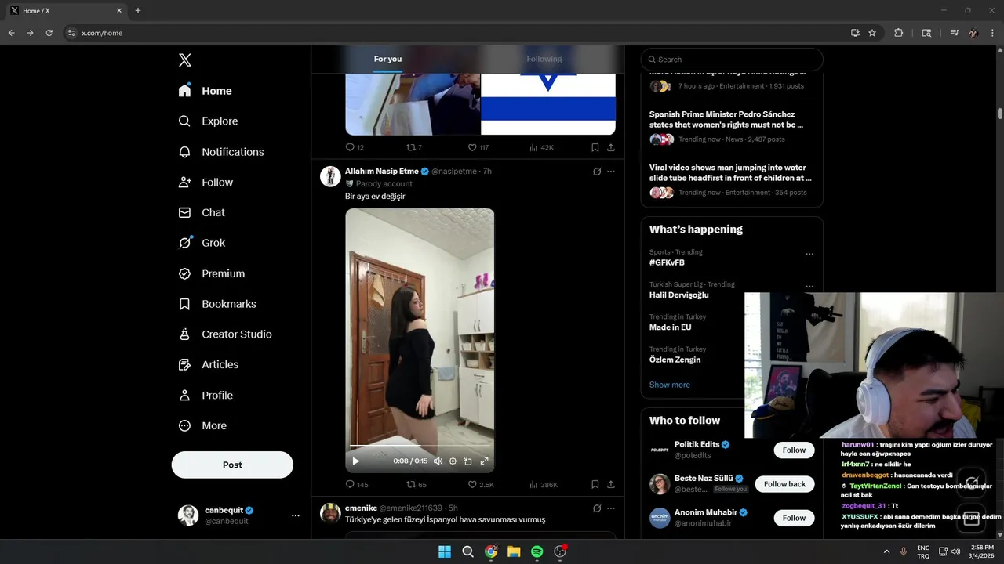Open the Allahım Nasip Etme profile name
The height and width of the screenshot is (564, 1004).
[x=382, y=172]
